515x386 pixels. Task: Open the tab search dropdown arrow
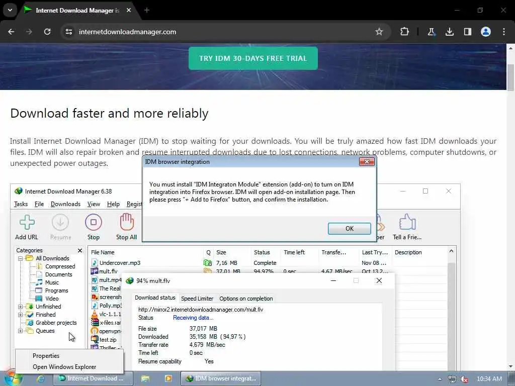click(10, 10)
